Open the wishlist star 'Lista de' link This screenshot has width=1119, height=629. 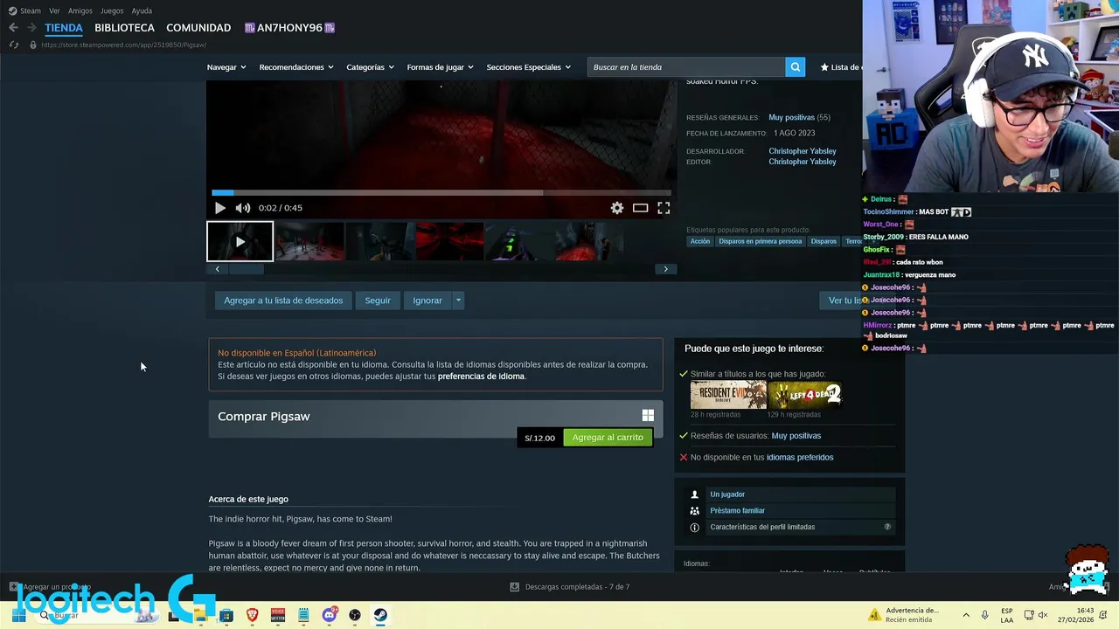(x=841, y=67)
